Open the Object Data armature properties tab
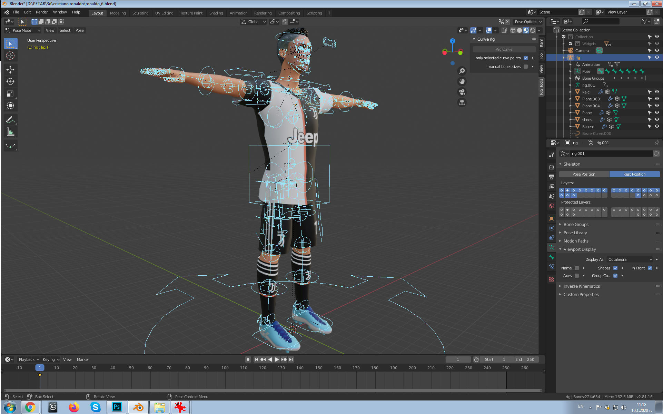 pyautogui.click(x=552, y=247)
